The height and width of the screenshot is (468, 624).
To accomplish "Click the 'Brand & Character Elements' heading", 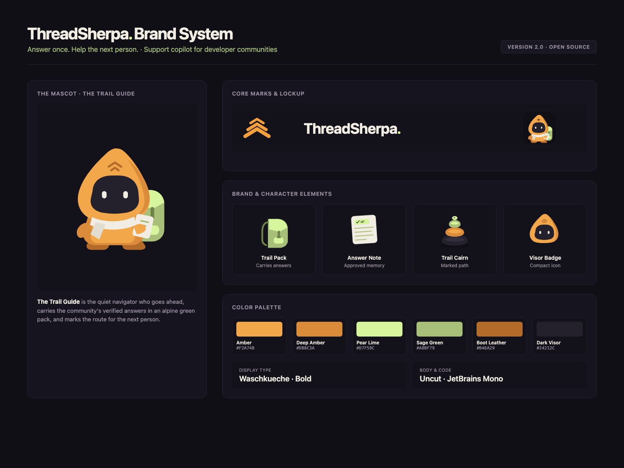I will point(282,194).
